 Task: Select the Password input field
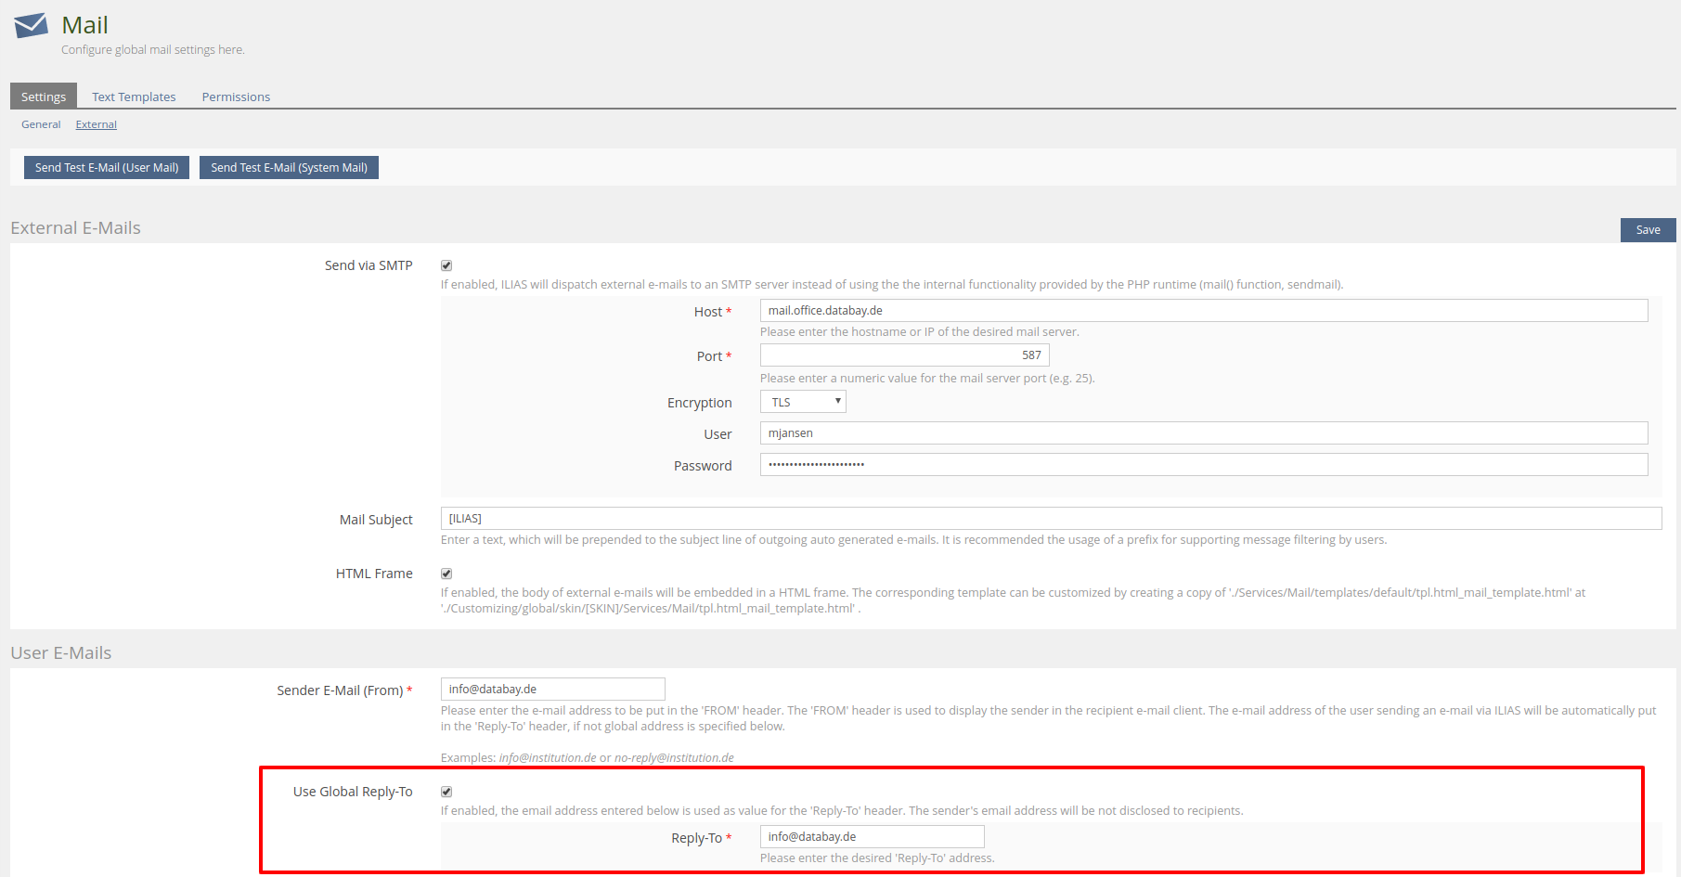coord(1203,465)
